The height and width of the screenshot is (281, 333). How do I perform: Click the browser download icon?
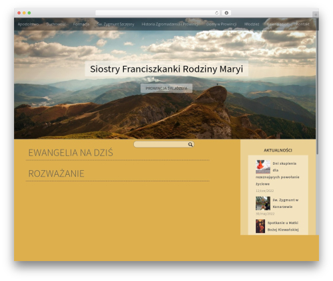coord(226,13)
